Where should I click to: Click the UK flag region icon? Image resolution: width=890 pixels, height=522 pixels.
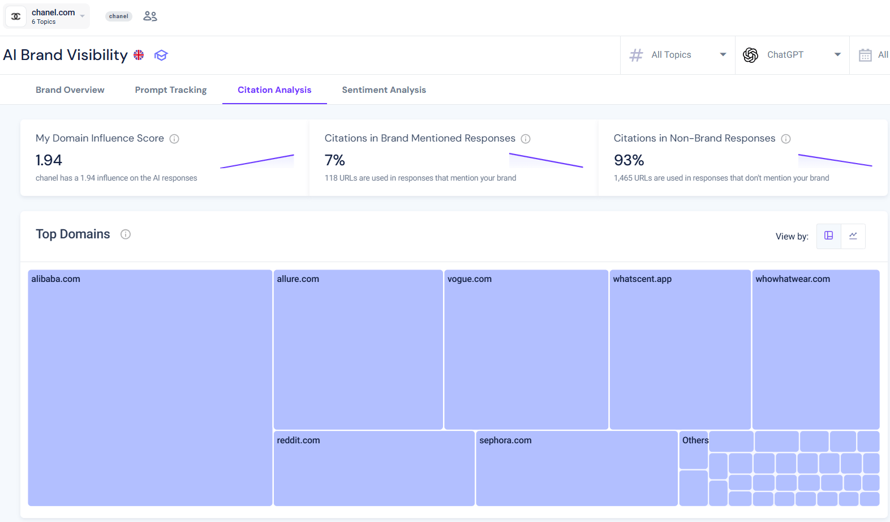tap(139, 55)
